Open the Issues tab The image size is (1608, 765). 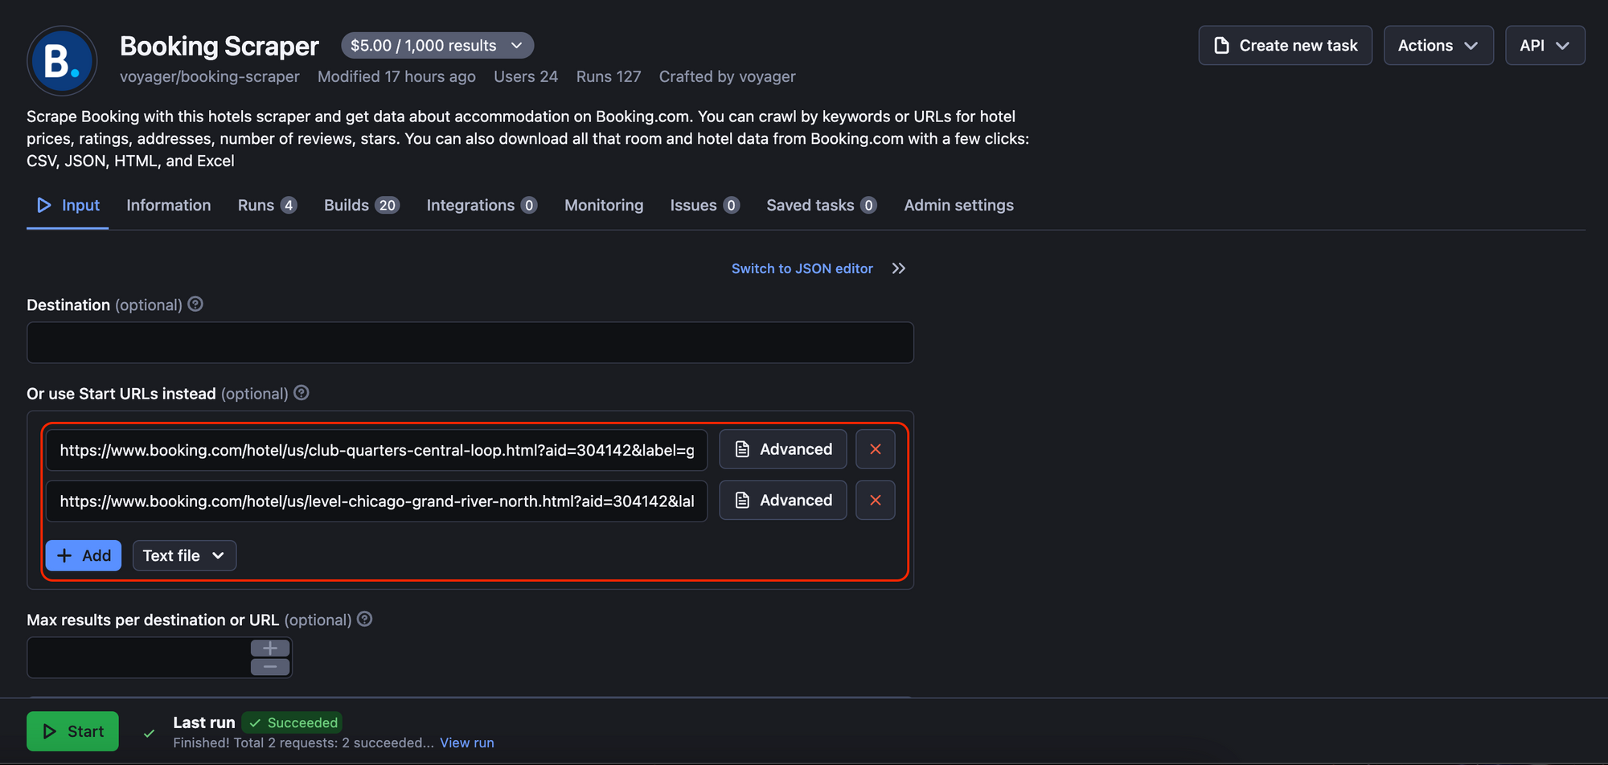click(x=705, y=206)
